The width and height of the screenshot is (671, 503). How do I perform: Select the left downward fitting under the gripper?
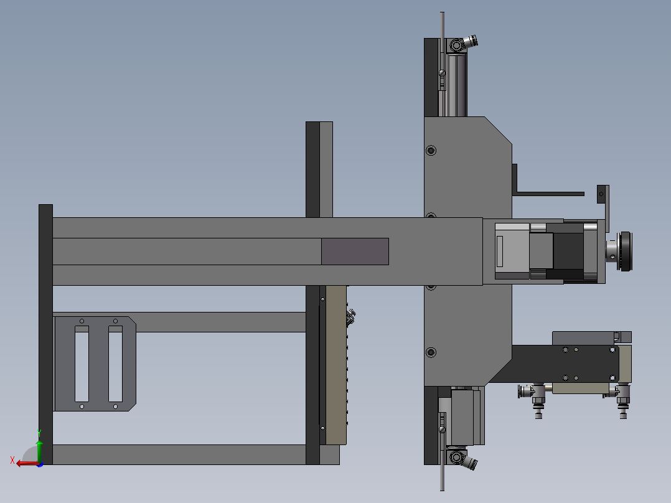click(x=539, y=402)
